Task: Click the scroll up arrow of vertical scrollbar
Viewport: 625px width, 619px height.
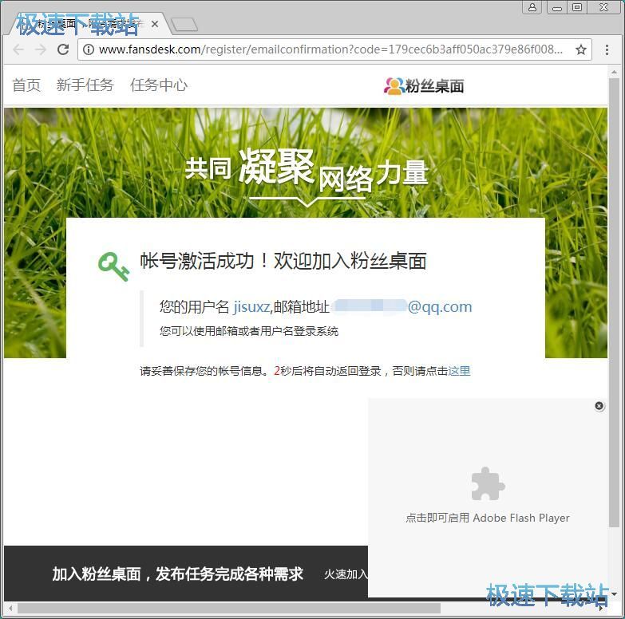Action: click(614, 72)
